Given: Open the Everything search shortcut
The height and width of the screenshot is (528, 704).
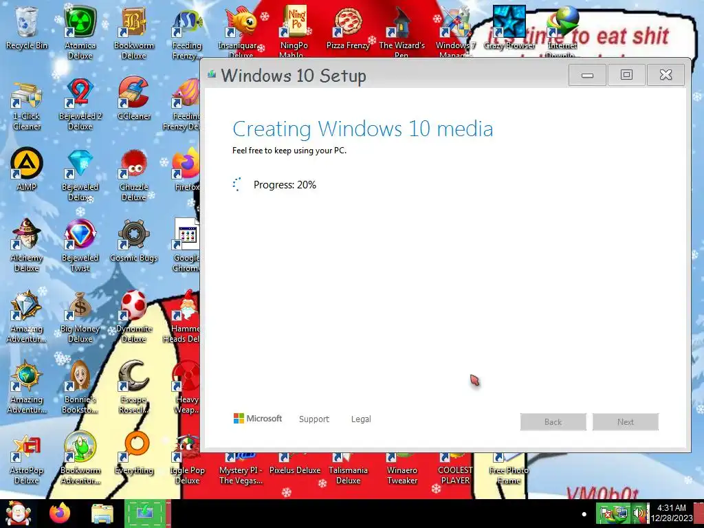Looking at the screenshot, I should pyautogui.click(x=134, y=454).
